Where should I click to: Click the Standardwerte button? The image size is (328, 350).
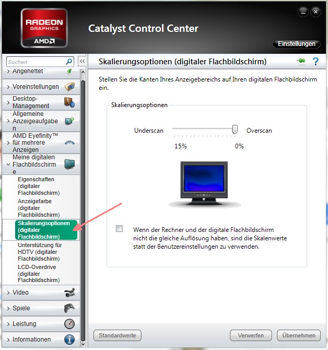118,335
